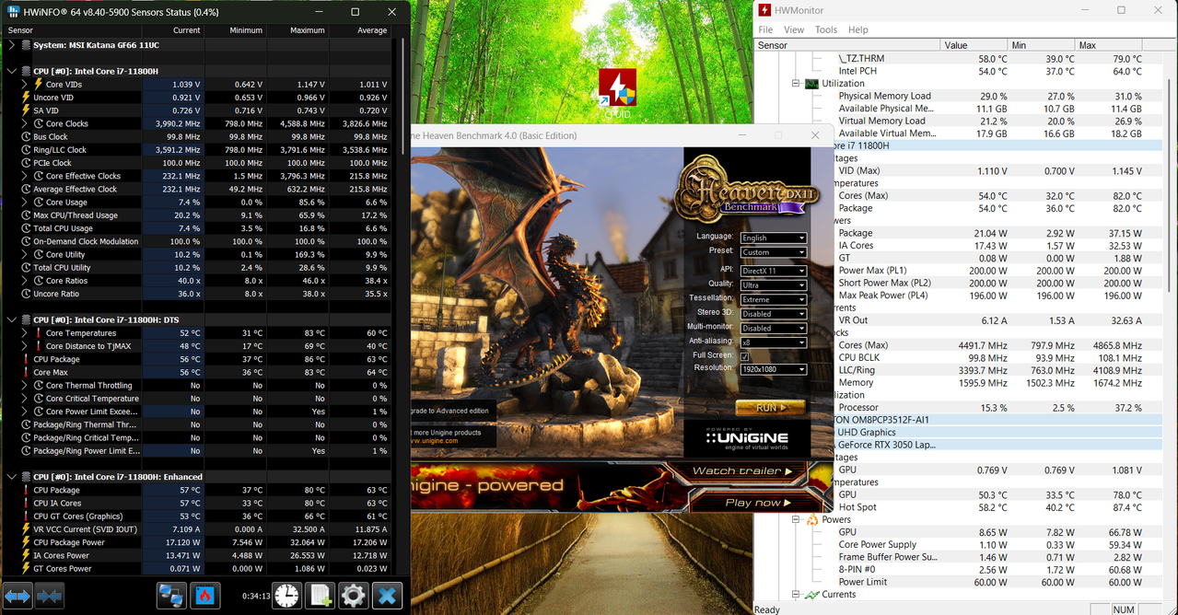The width and height of the screenshot is (1178, 615).
Task: Open the unigine.com link in Heaven
Action: (x=435, y=441)
